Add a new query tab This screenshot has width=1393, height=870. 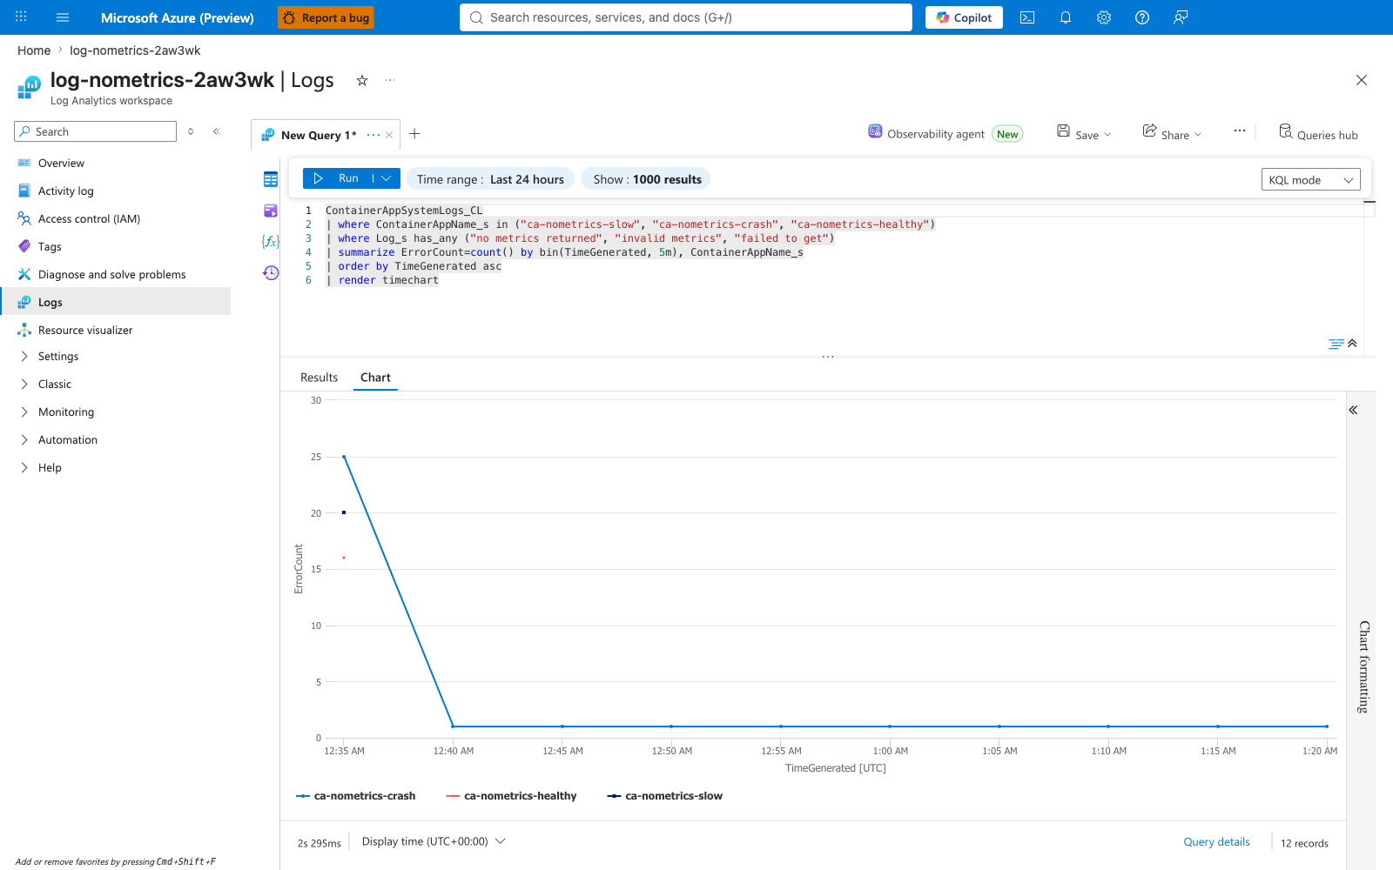pos(415,134)
